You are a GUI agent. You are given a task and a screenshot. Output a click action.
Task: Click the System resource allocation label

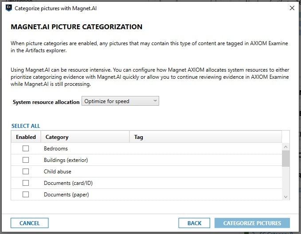46,102
